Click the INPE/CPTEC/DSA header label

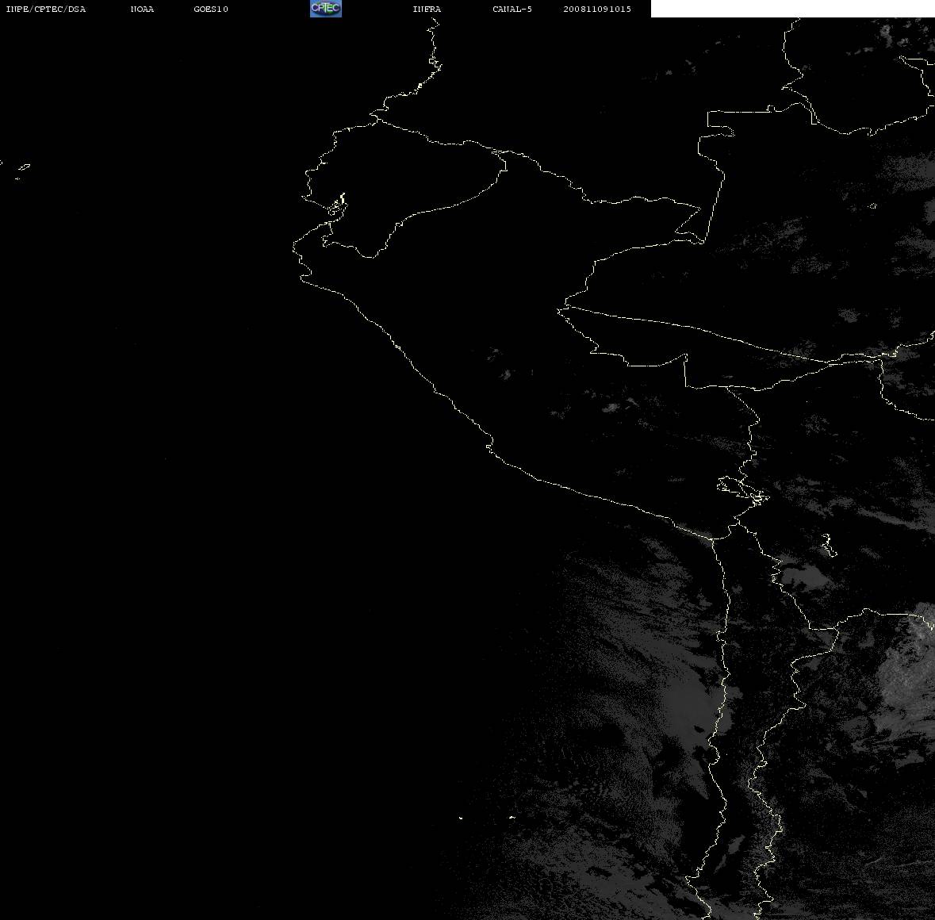point(46,9)
